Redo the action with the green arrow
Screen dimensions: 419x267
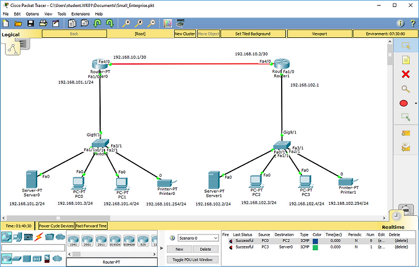click(x=109, y=23)
